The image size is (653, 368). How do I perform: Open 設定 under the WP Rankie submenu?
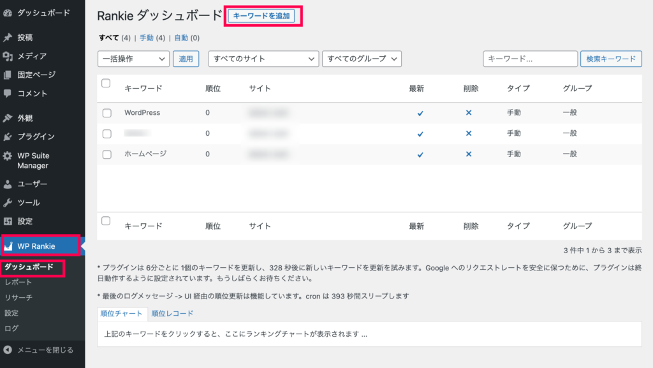click(x=11, y=313)
